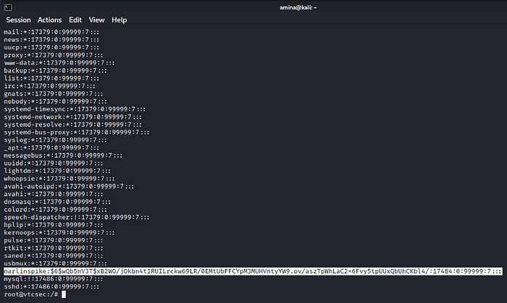The width and height of the screenshot is (507, 303).
Task: Click the rtkit shadow entry line
Action: (x=54, y=248)
